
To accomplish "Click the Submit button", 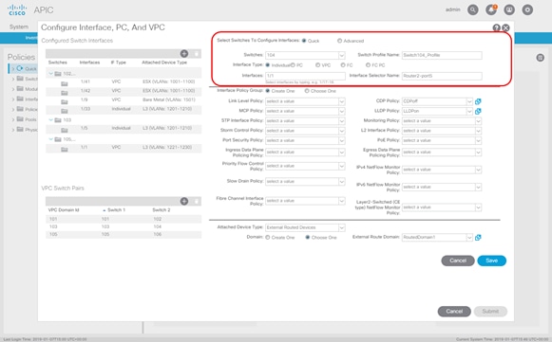I will pyautogui.click(x=490, y=312).
